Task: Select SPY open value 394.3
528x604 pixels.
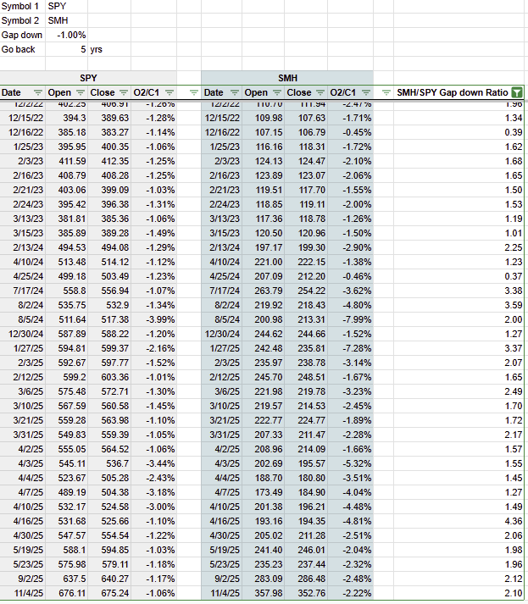Action: pos(67,118)
